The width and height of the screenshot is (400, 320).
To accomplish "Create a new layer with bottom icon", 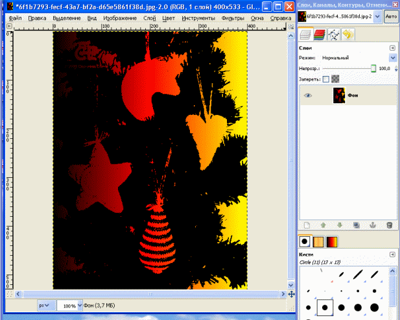I will 307,225.
